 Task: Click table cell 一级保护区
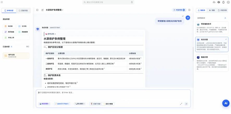tap(50, 59)
